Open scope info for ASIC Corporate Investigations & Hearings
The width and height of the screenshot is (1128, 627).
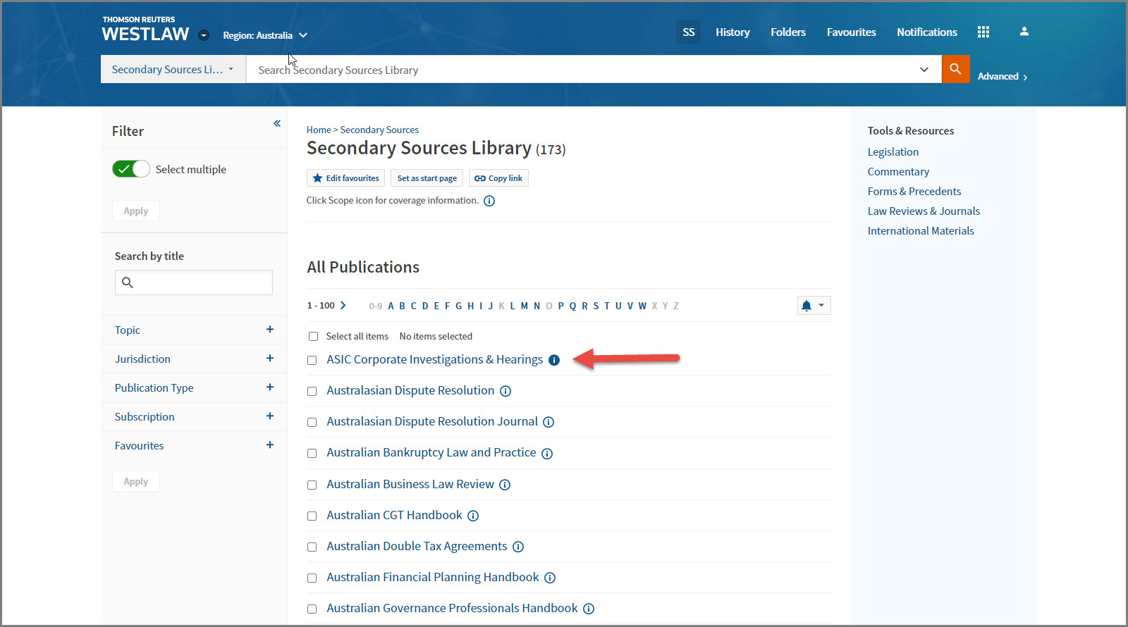pos(554,360)
